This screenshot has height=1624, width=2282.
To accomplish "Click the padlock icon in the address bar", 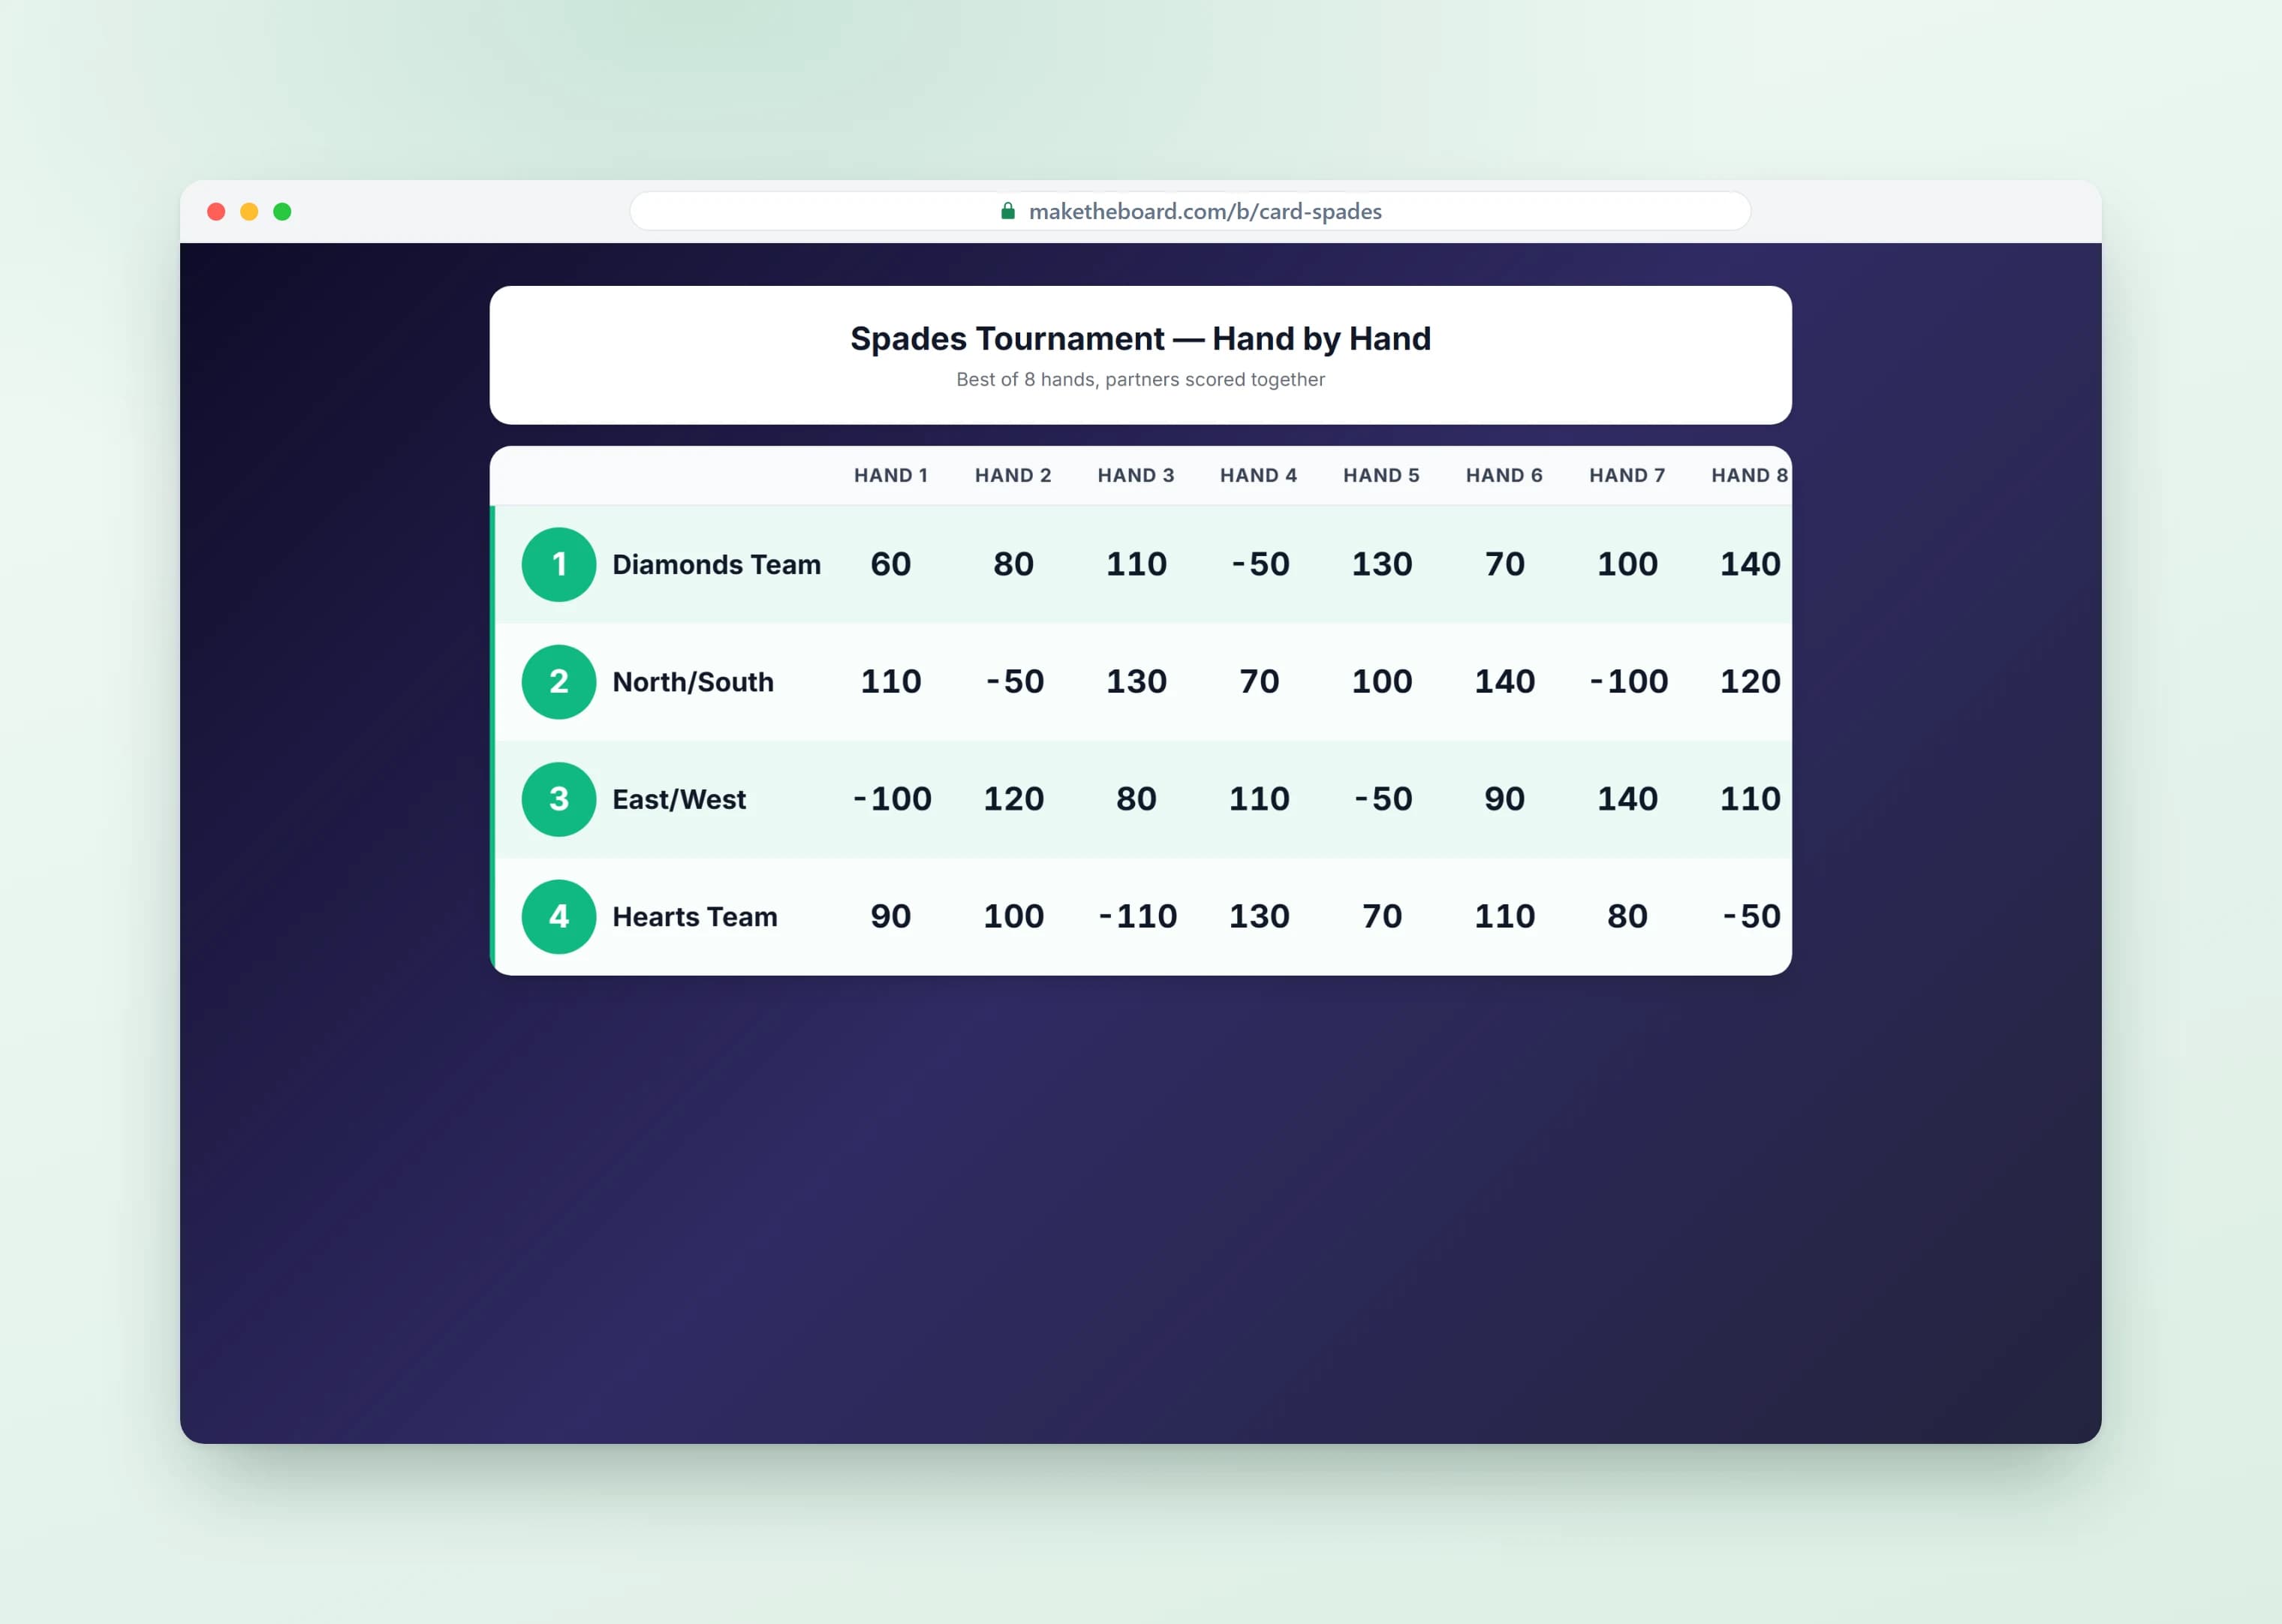I will click(1008, 211).
